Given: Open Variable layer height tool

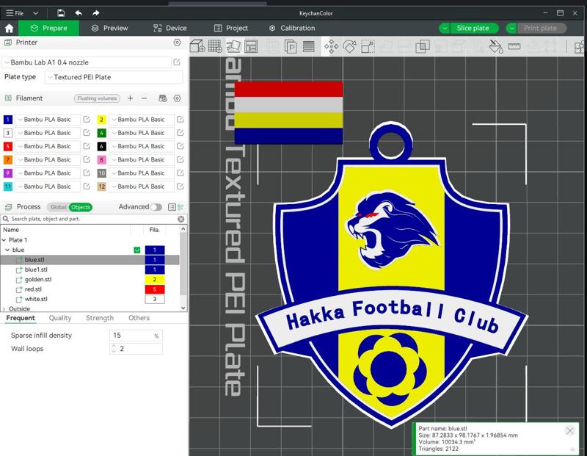Looking at the screenshot, I should [308, 46].
